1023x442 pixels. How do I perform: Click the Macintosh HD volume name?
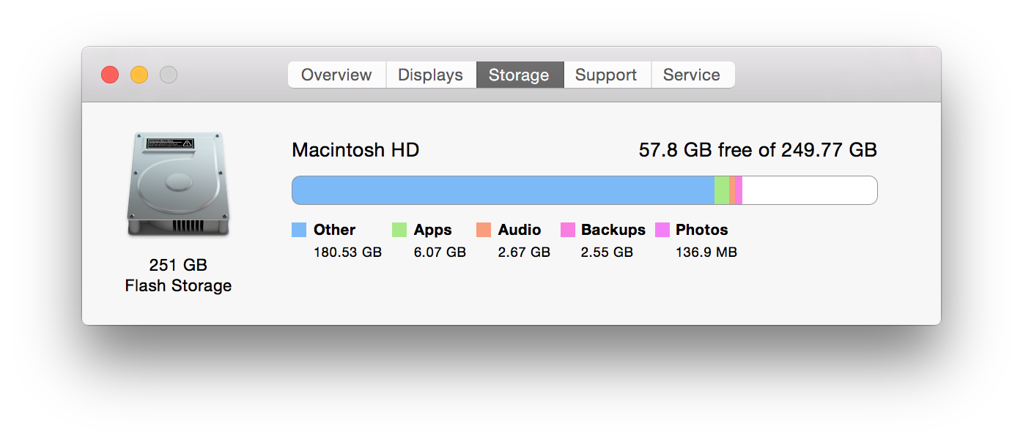coord(355,150)
